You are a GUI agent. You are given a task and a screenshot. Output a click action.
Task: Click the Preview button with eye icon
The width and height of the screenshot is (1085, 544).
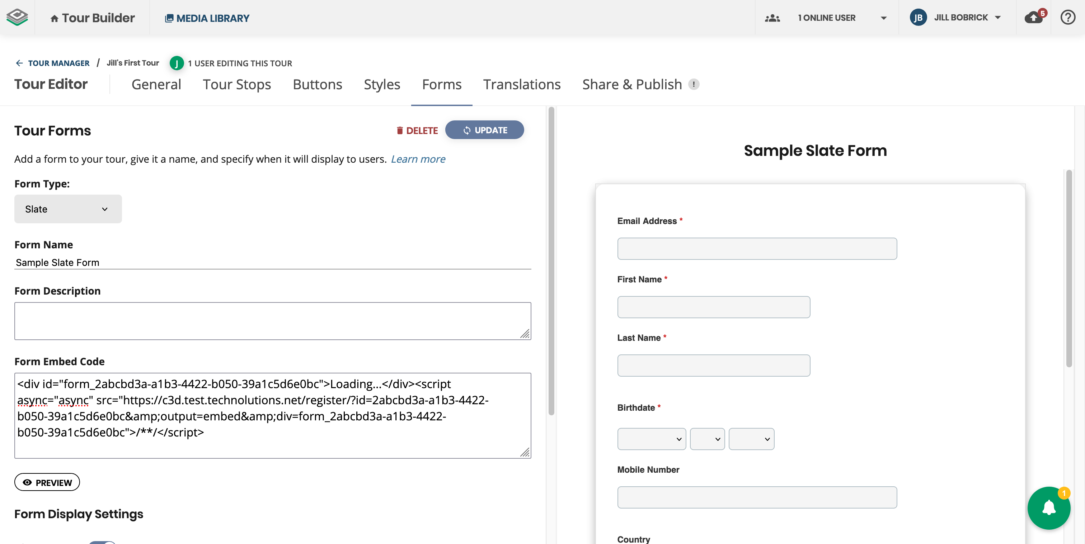(x=47, y=482)
